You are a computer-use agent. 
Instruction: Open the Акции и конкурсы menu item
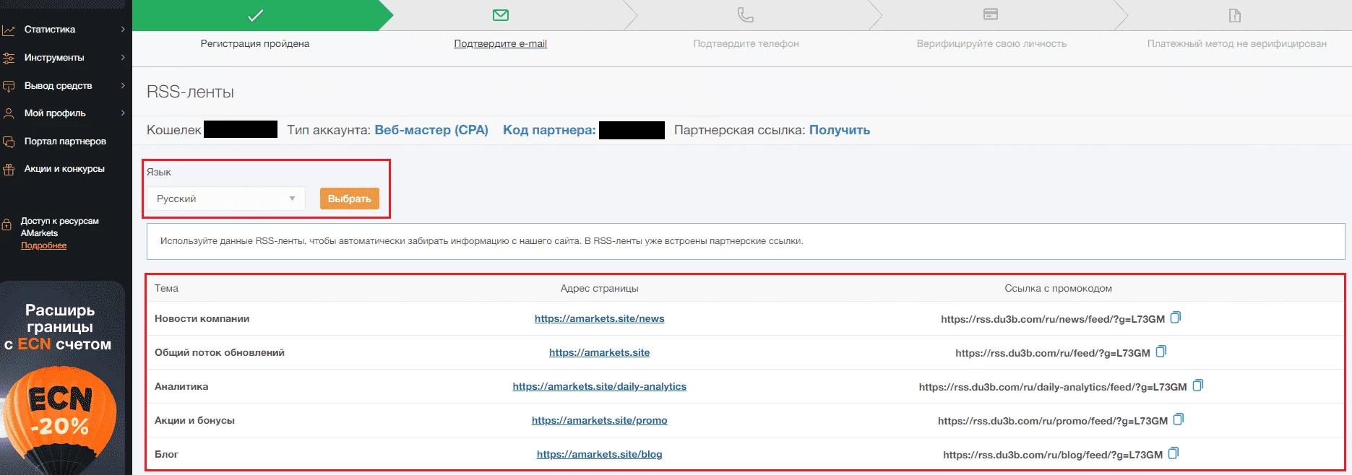(65, 169)
